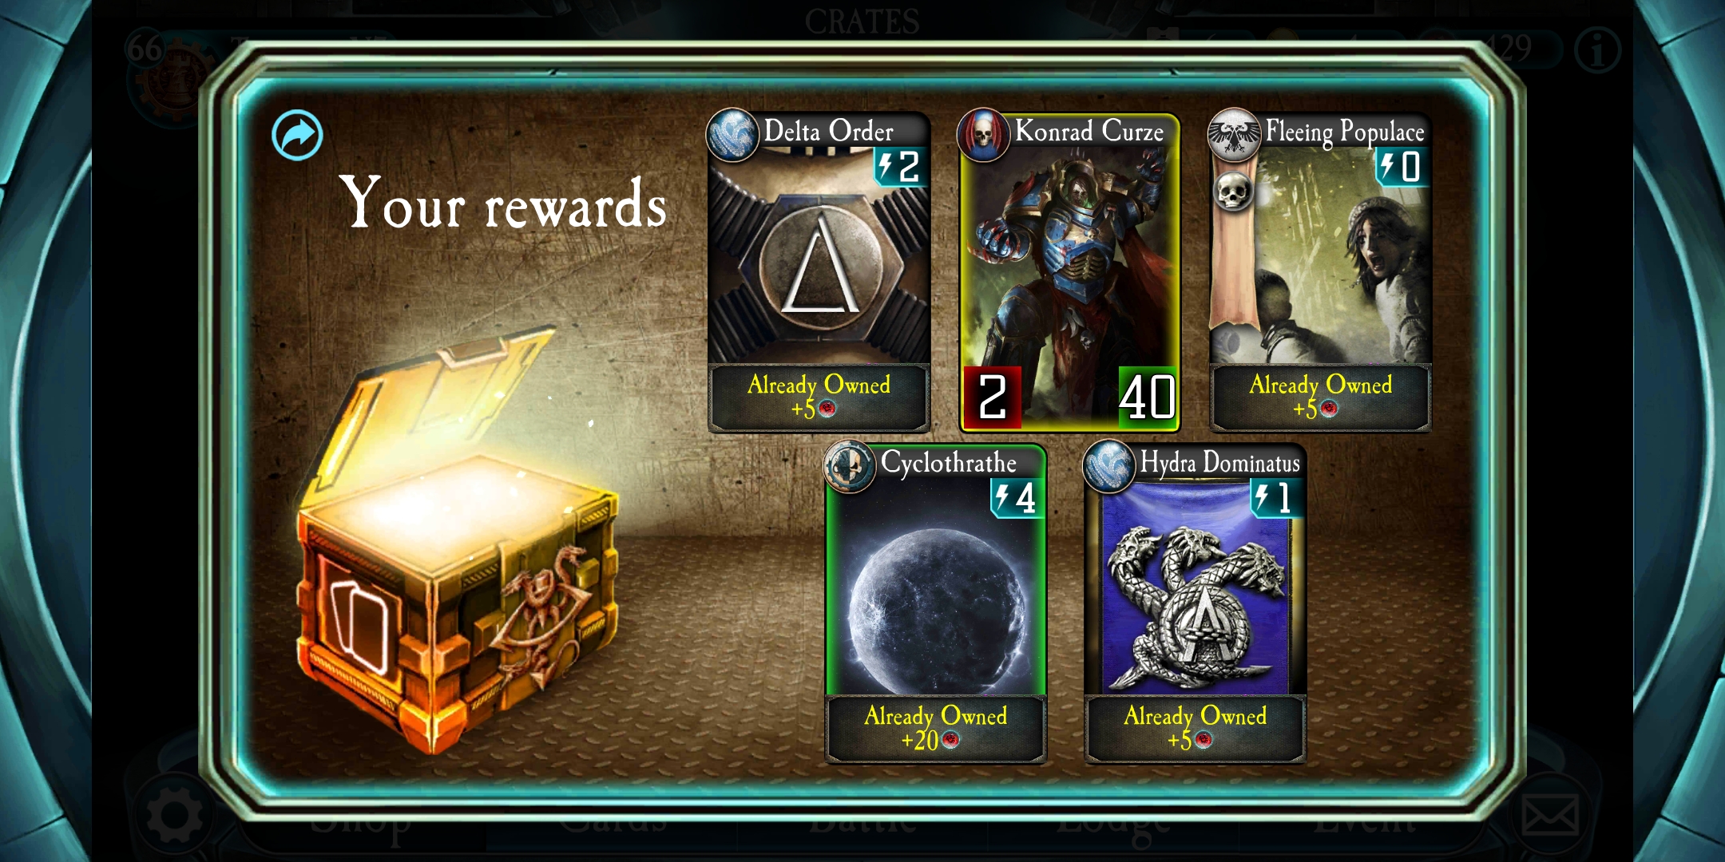This screenshot has height=862, width=1725.
Task: Select the Hydra Dominatus card artwork
Action: pyautogui.click(x=1195, y=587)
